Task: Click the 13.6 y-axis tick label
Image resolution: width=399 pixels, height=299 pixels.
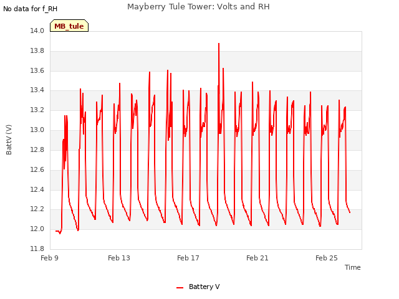Action: pos(37,70)
